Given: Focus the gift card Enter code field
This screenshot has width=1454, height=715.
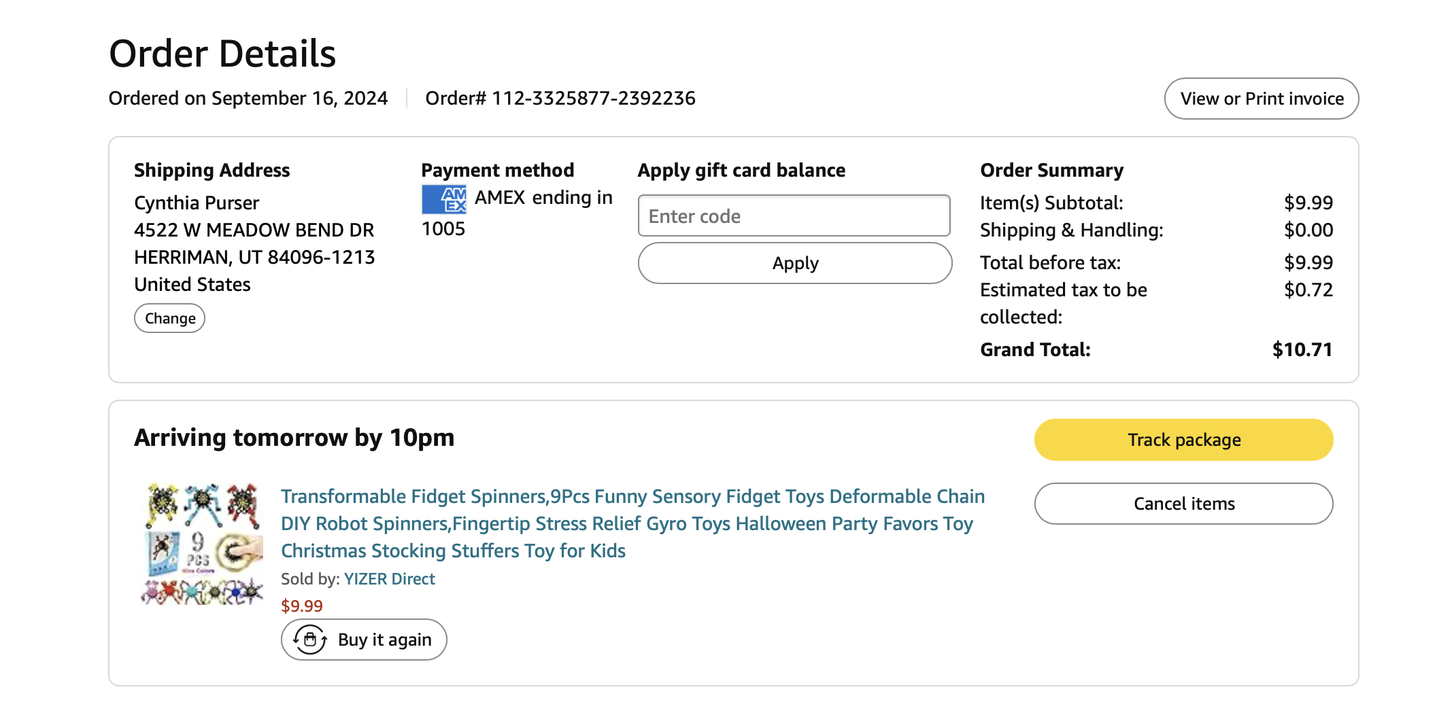Looking at the screenshot, I should pyautogui.click(x=794, y=216).
